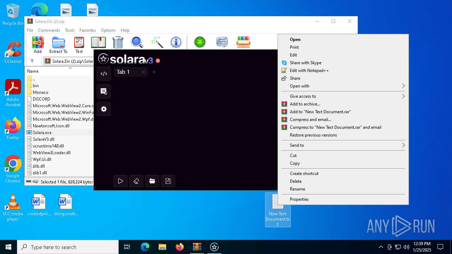
Task: Click WinRAR Add toolbar icon
Action: [38, 45]
